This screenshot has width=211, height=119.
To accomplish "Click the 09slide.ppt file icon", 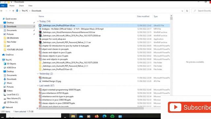I will [x=40, y=78].
